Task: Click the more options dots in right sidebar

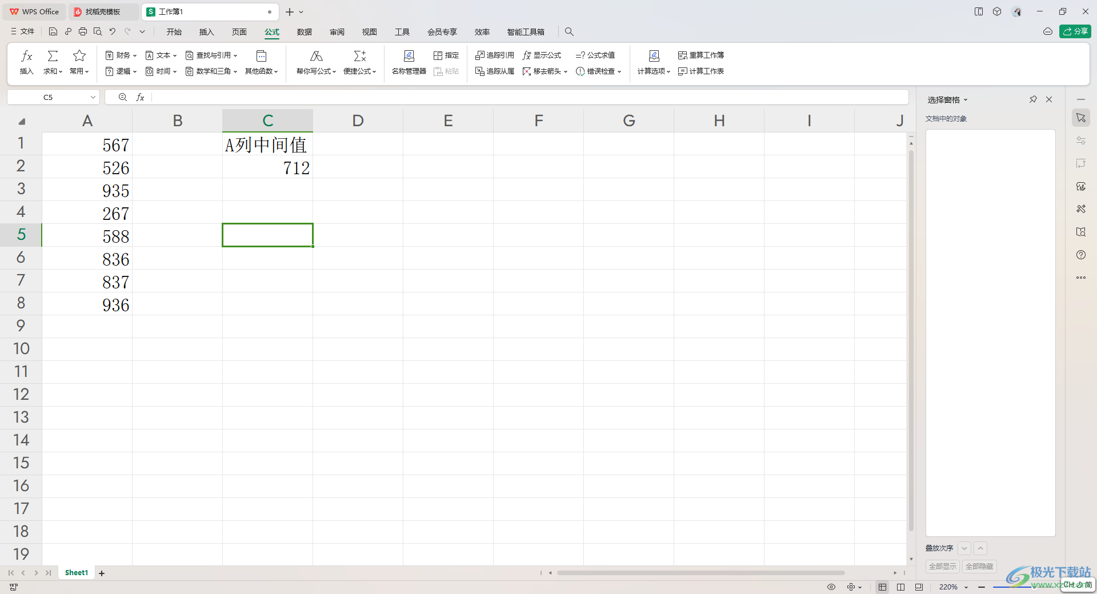Action: pos(1081,278)
